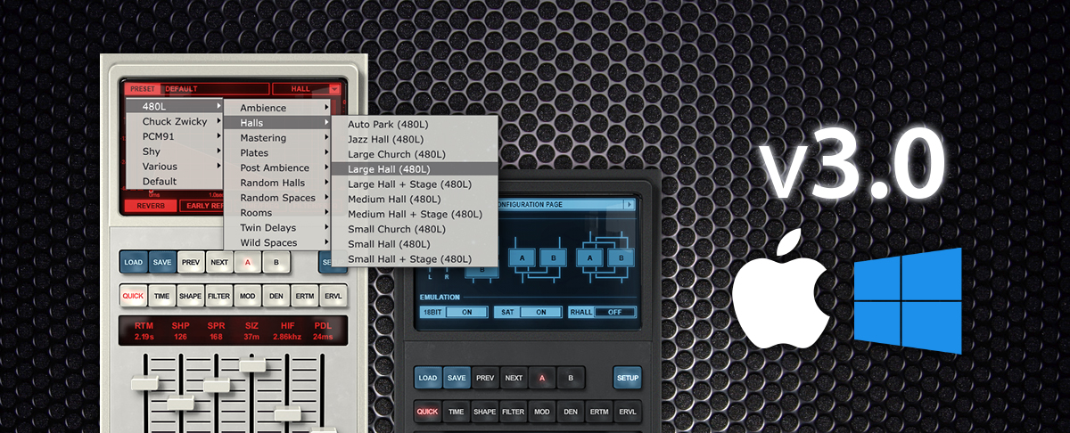Click the Configuration Page arrow in dark plugin
Viewport: 1070px width, 433px height.
[x=629, y=205]
